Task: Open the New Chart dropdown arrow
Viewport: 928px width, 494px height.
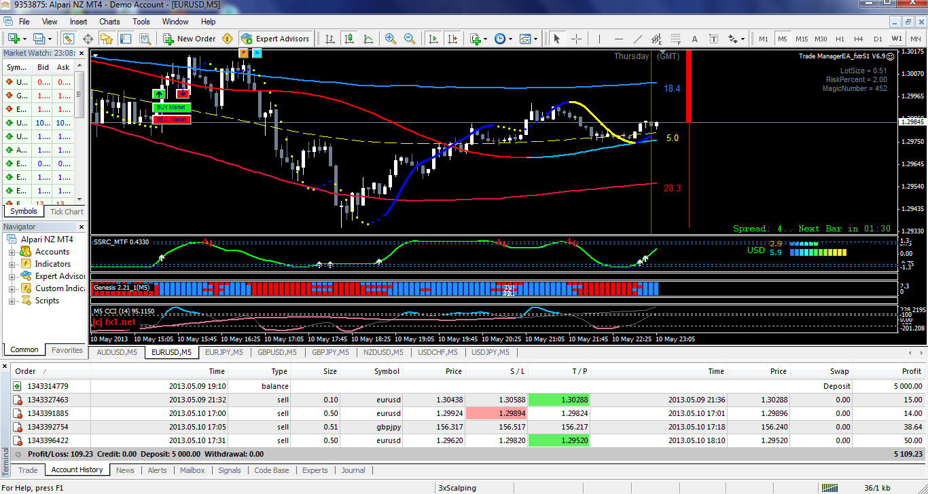Action: (x=25, y=39)
